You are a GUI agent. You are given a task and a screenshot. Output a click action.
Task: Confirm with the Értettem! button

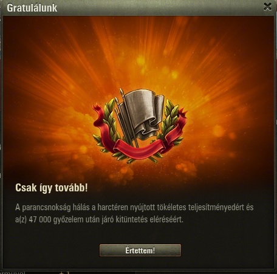[140, 250]
